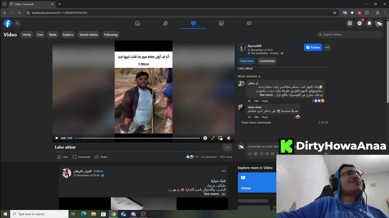
Task: Attach a photo via camera icon
Action: tap(267, 154)
